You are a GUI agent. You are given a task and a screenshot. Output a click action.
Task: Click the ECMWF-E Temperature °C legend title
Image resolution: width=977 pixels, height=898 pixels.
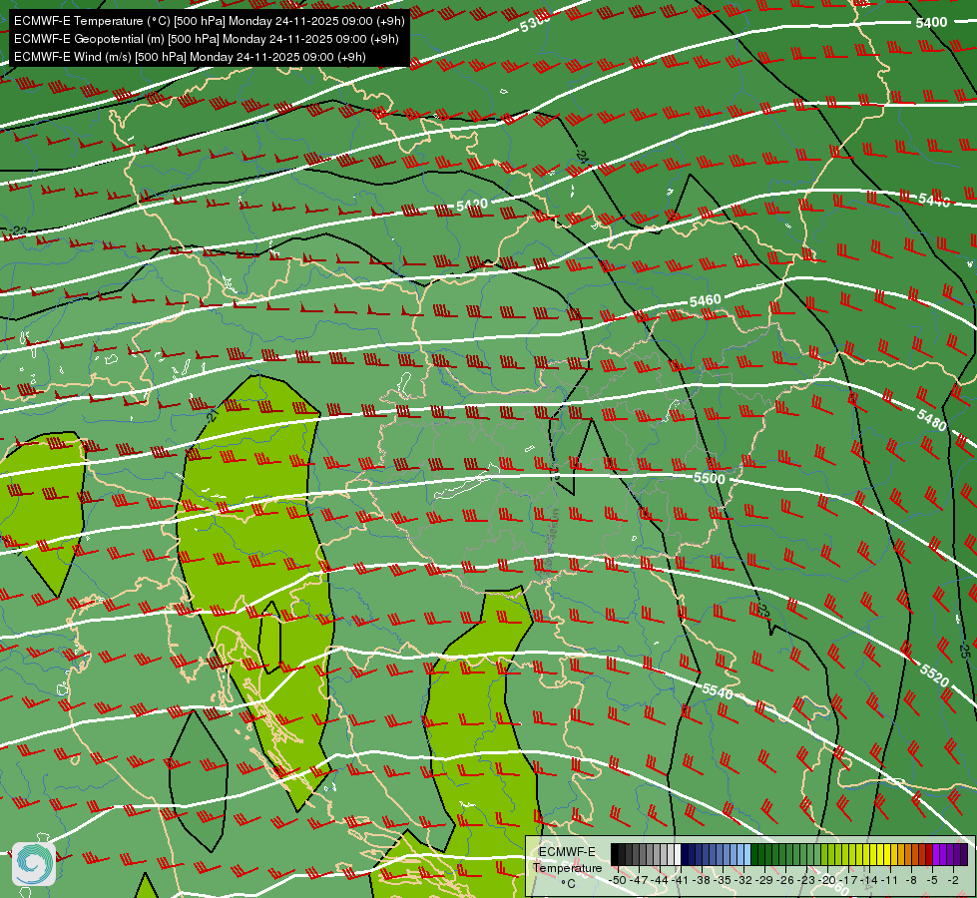click(567, 867)
